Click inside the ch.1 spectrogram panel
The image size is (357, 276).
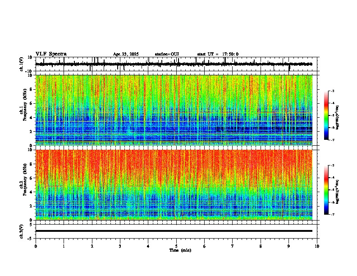coord(174,110)
